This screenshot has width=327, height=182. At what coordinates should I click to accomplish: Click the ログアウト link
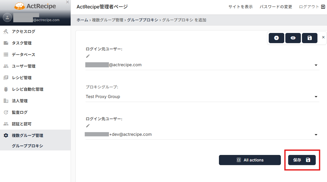pos(309,7)
